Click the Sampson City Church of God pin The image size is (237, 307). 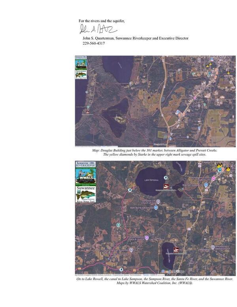pos(158,201)
